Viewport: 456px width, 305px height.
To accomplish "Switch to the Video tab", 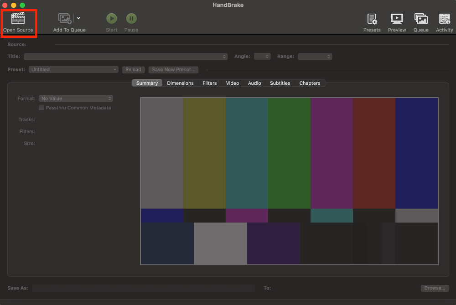I will [x=233, y=83].
